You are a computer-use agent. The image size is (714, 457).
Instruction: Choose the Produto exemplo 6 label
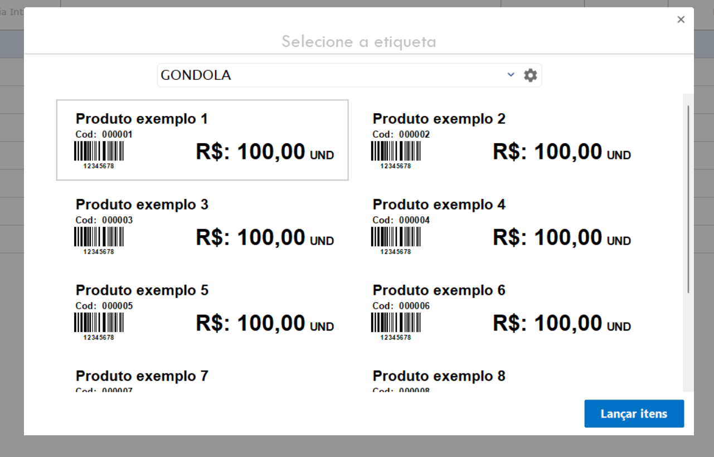(499, 312)
